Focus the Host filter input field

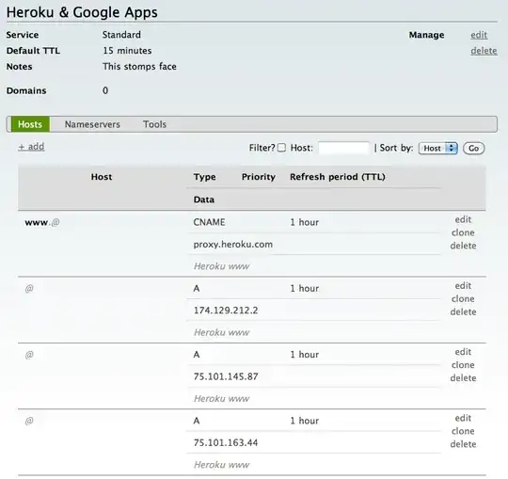click(343, 148)
